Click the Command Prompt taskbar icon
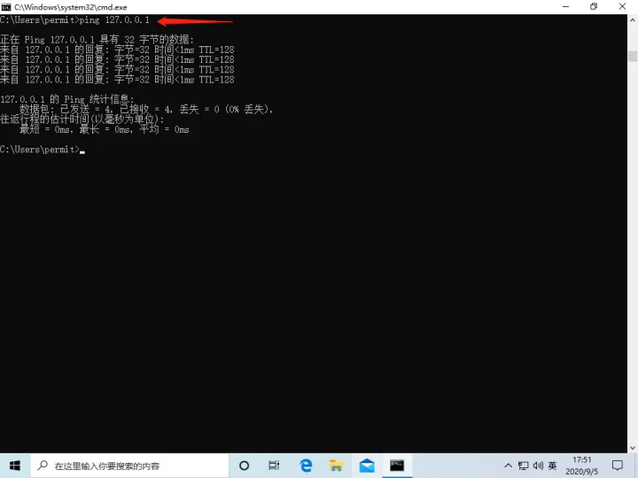The width and height of the screenshot is (638, 478). pos(397,466)
